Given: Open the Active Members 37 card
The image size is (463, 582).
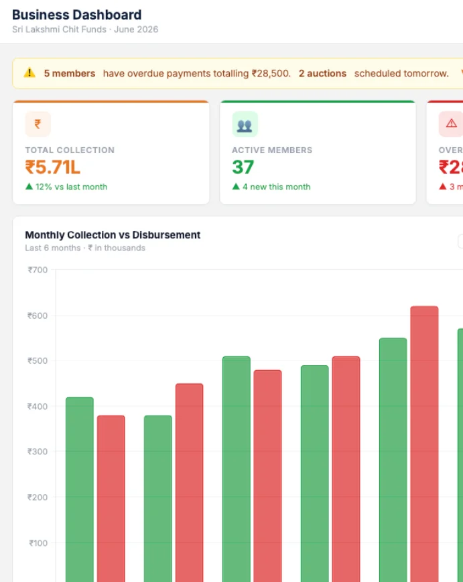Looking at the screenshot, I should point(318,152).
